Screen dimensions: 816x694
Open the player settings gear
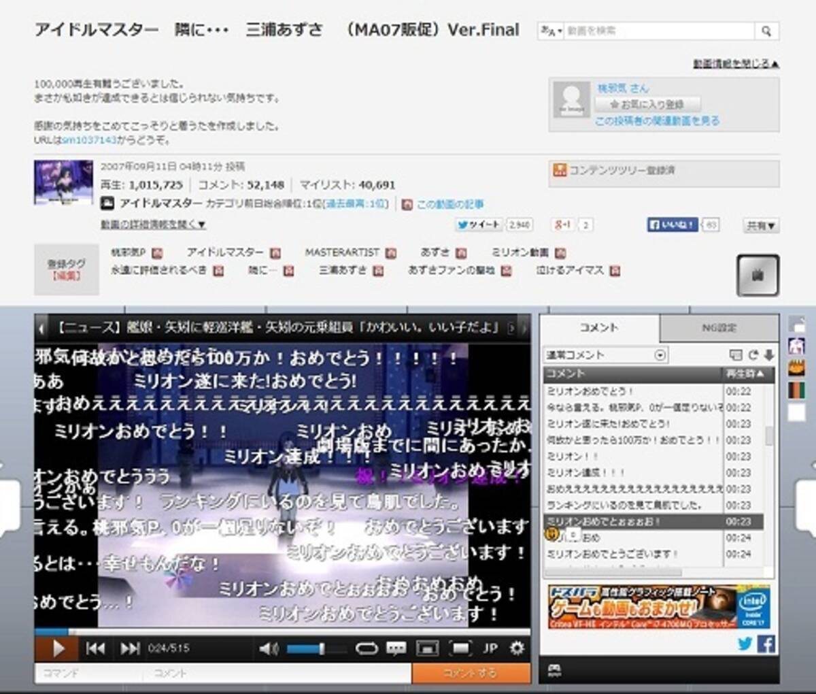pos(517,648)
